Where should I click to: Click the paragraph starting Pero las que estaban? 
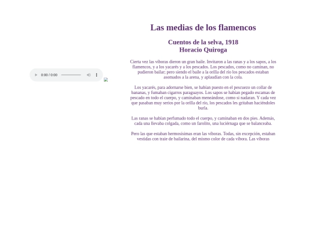pos(203,136)
